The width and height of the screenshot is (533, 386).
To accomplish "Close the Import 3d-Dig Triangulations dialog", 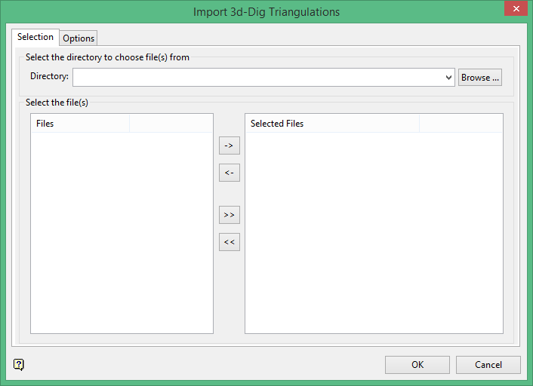I will 515,9.
